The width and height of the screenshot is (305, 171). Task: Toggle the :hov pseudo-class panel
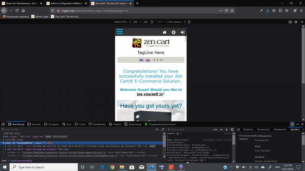click(x=215, y=129)
